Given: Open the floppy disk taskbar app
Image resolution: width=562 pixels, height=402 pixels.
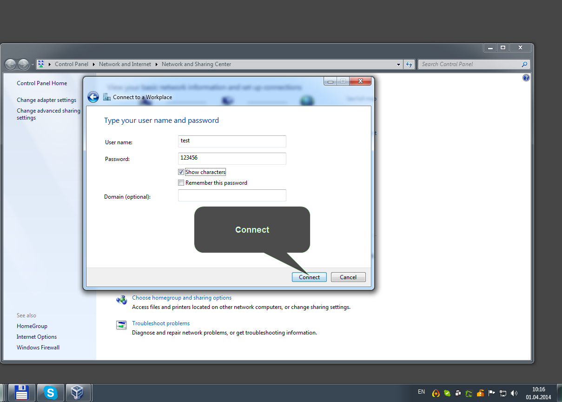Looking at the screenshot, I should 22,393.
